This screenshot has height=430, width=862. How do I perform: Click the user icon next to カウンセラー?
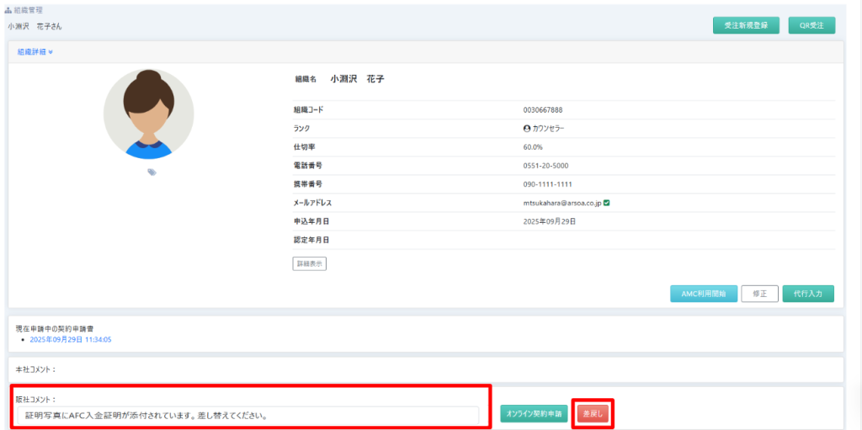[526, 129]
